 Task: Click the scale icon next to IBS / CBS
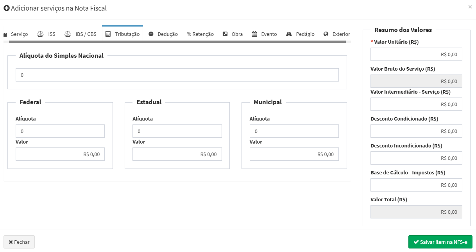click(x=68, y=34)
